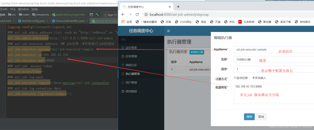
Task: Open the 百度 bookmark
Action: pyautogui.click(x=166, y=22)
